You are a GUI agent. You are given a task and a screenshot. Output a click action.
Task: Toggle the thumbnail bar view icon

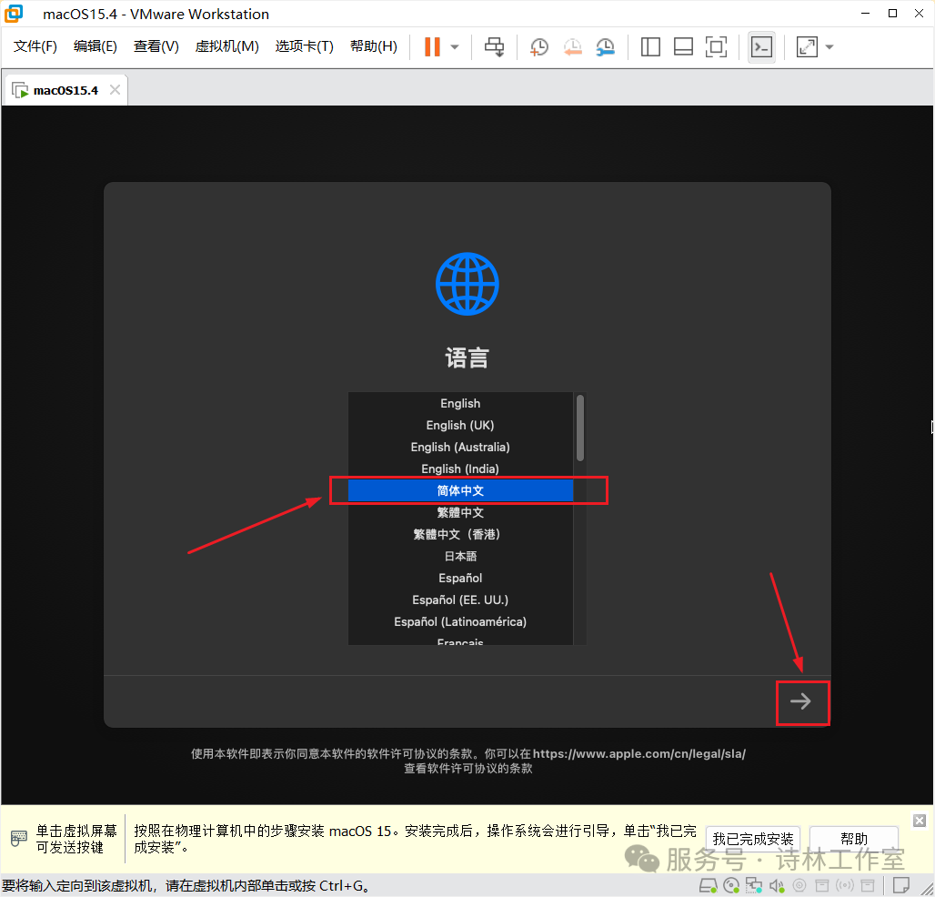click(x=683, y=47)
